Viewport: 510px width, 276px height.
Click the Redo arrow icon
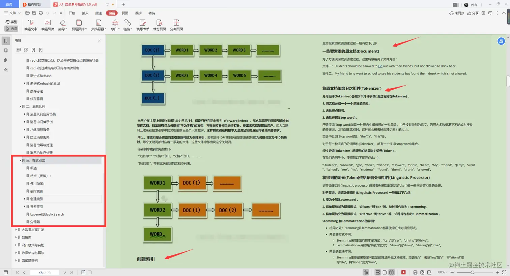[x=54, y=13]
